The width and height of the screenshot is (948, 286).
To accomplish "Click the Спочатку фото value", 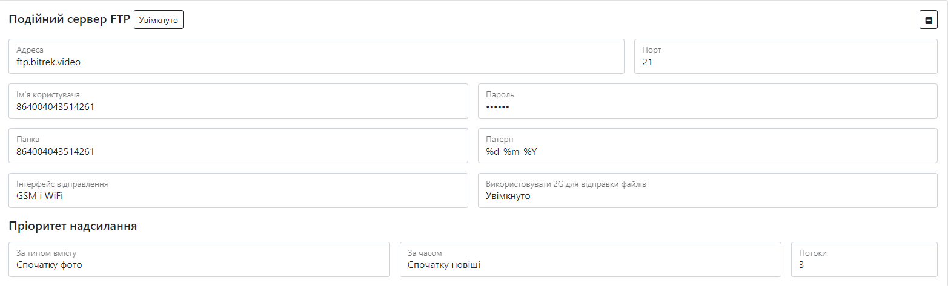I will coord(49,265).
